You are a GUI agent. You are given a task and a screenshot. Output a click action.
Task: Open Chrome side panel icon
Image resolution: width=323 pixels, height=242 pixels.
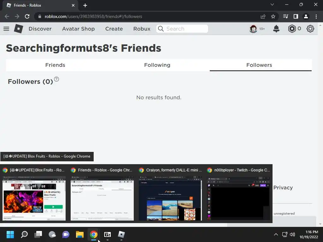(x=296, y=16)
